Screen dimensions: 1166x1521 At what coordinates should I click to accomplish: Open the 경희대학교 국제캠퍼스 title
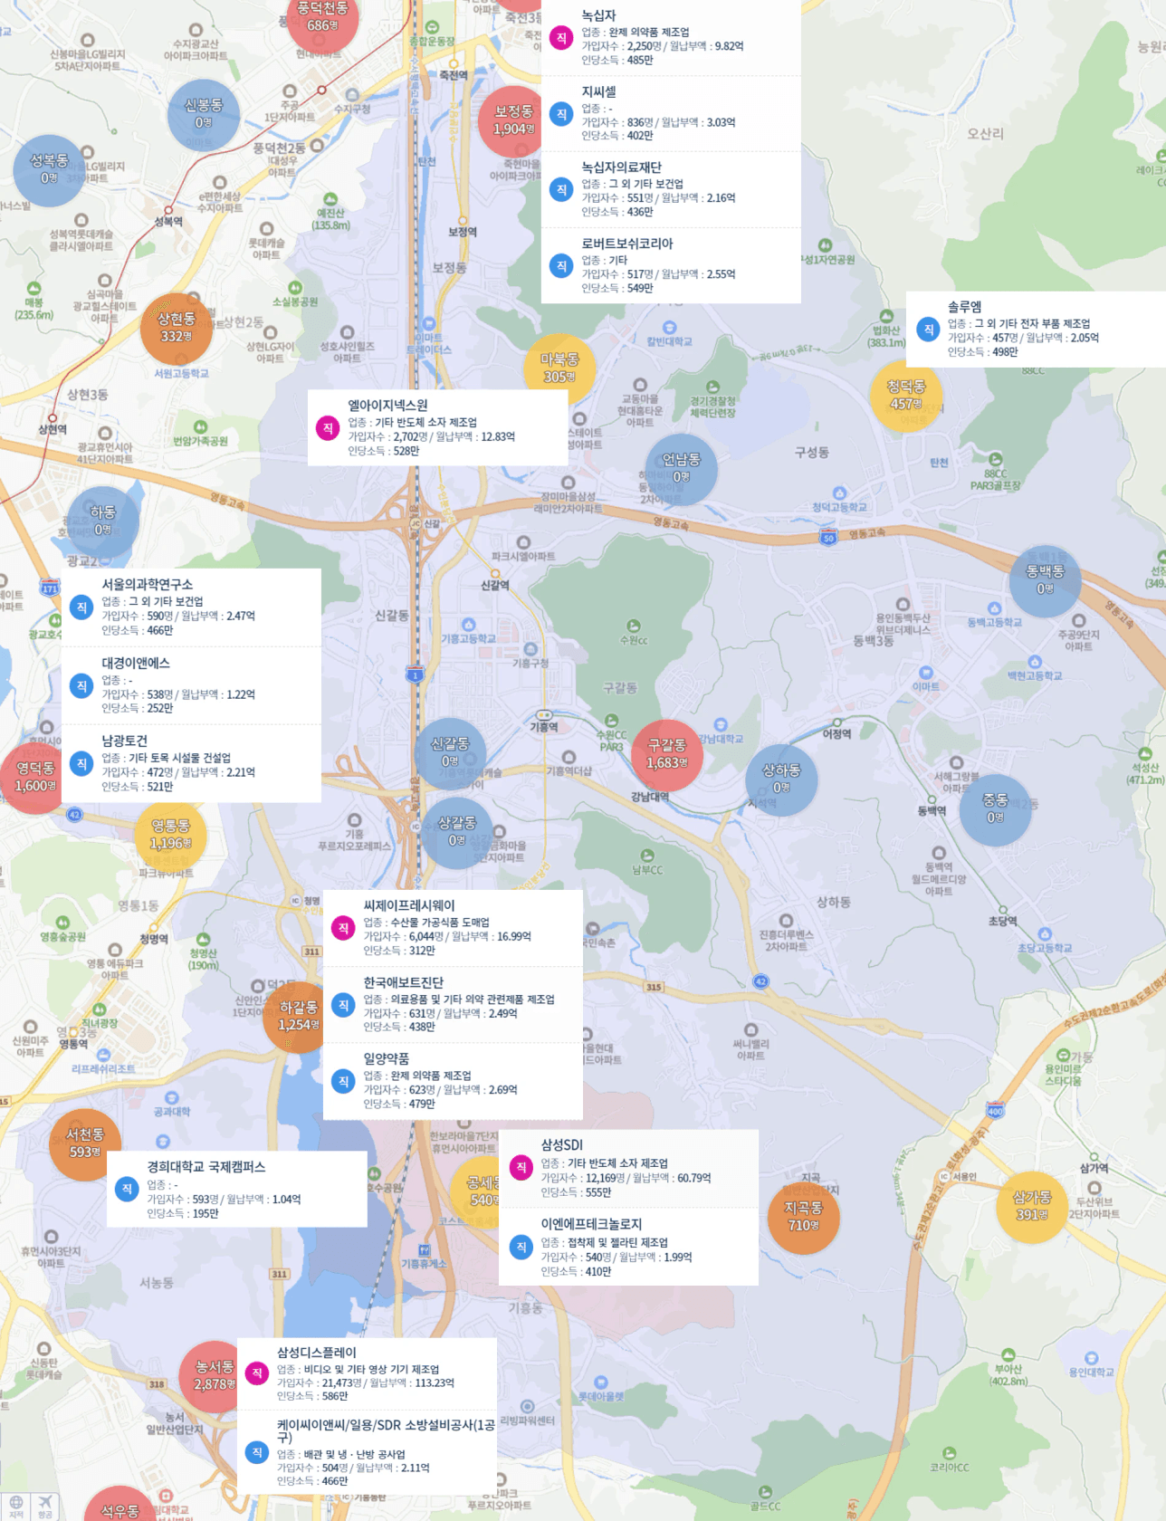206,1167
